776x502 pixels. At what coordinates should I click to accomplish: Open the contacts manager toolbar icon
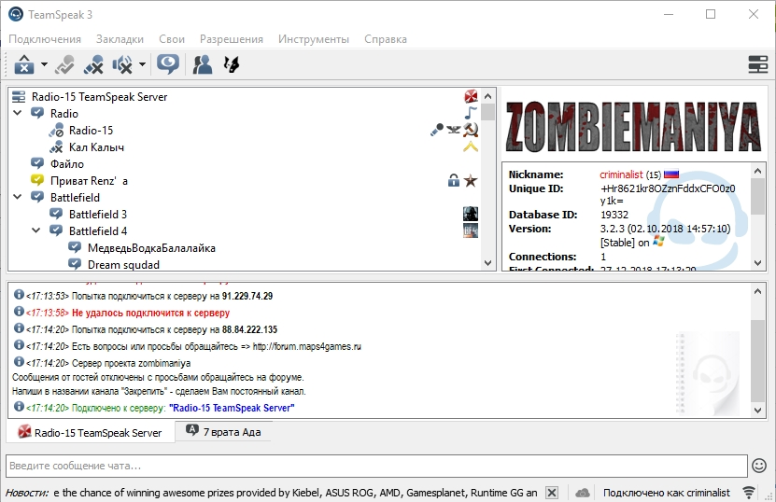click(x=202, y=64)
